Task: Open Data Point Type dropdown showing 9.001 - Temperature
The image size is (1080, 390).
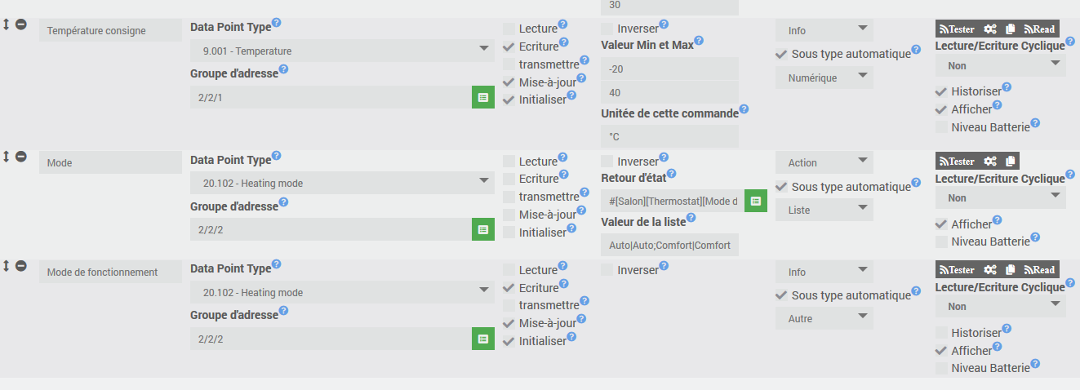Action: (x=342, y=51)
